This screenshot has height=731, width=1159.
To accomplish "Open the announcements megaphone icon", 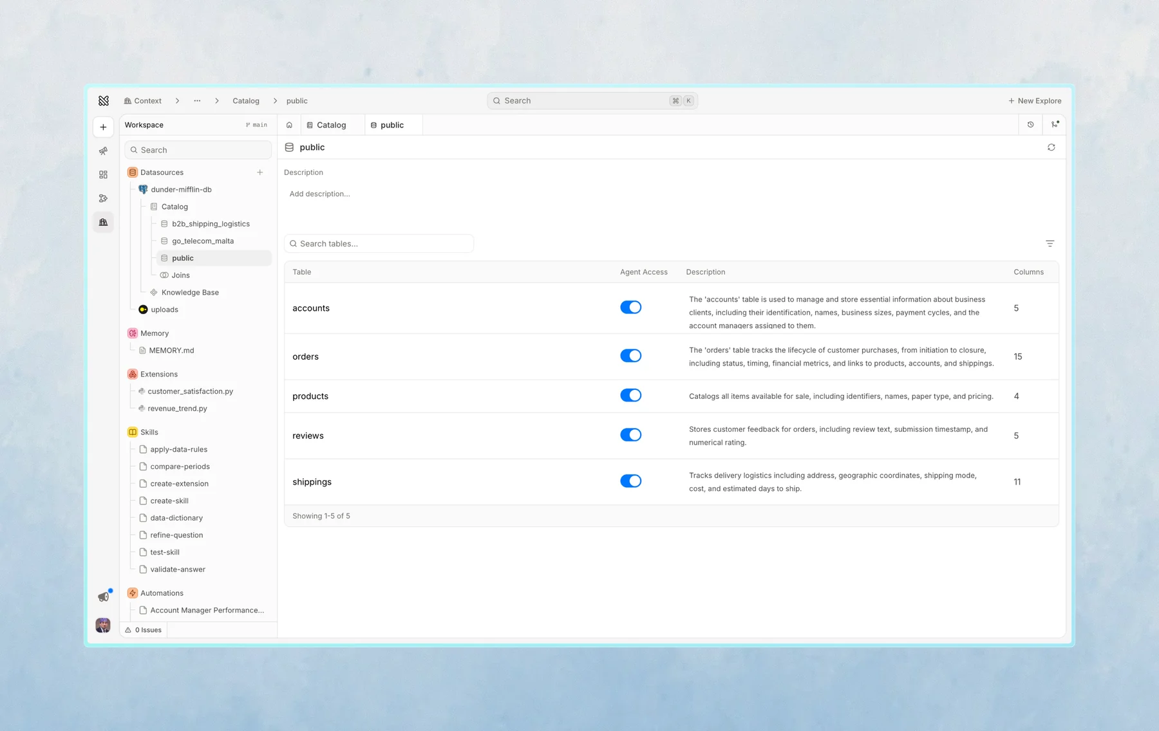I will pos(103,597).
